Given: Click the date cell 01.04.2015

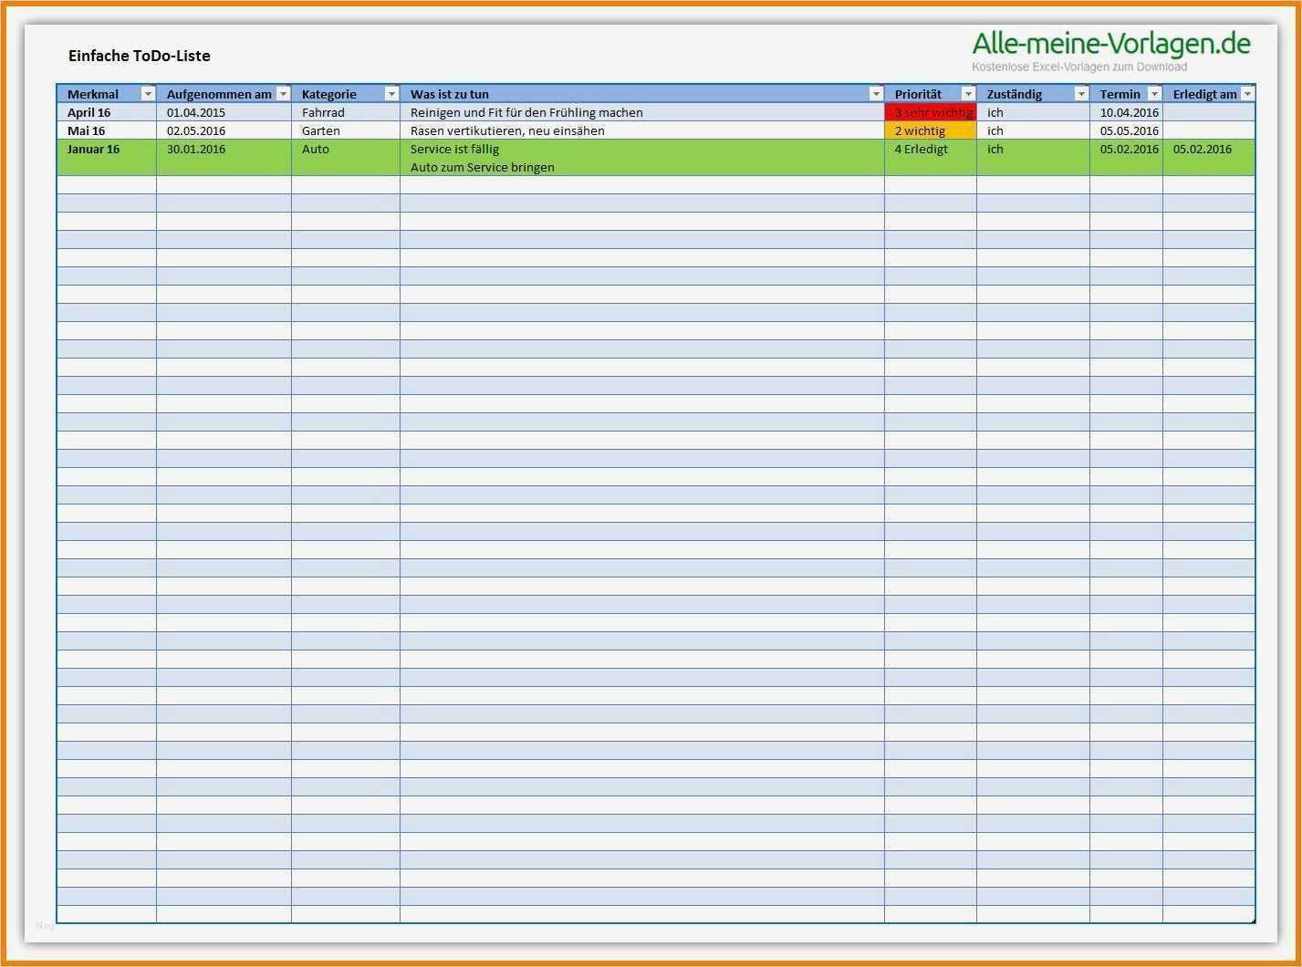Looking at the screenshot, I should click(224, 112).
